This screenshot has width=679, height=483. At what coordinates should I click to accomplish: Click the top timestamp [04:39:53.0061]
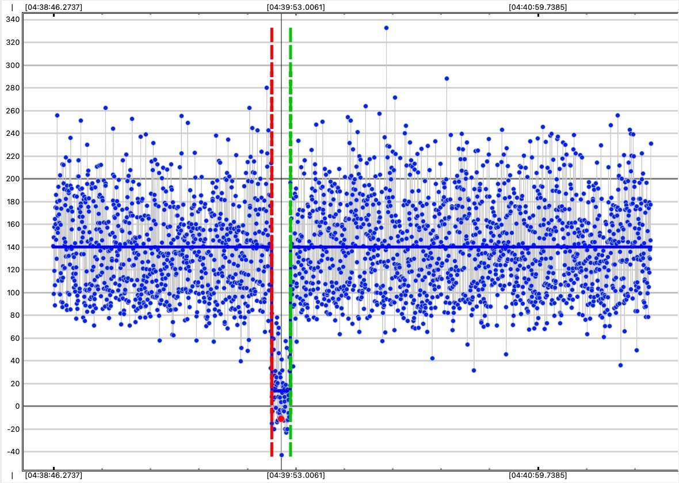tap(295, 7)
